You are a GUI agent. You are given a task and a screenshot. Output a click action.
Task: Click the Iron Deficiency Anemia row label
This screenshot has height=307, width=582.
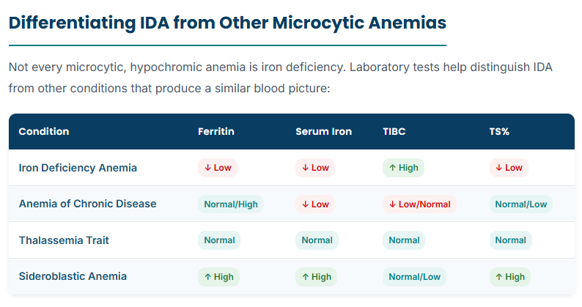point(78,168)
